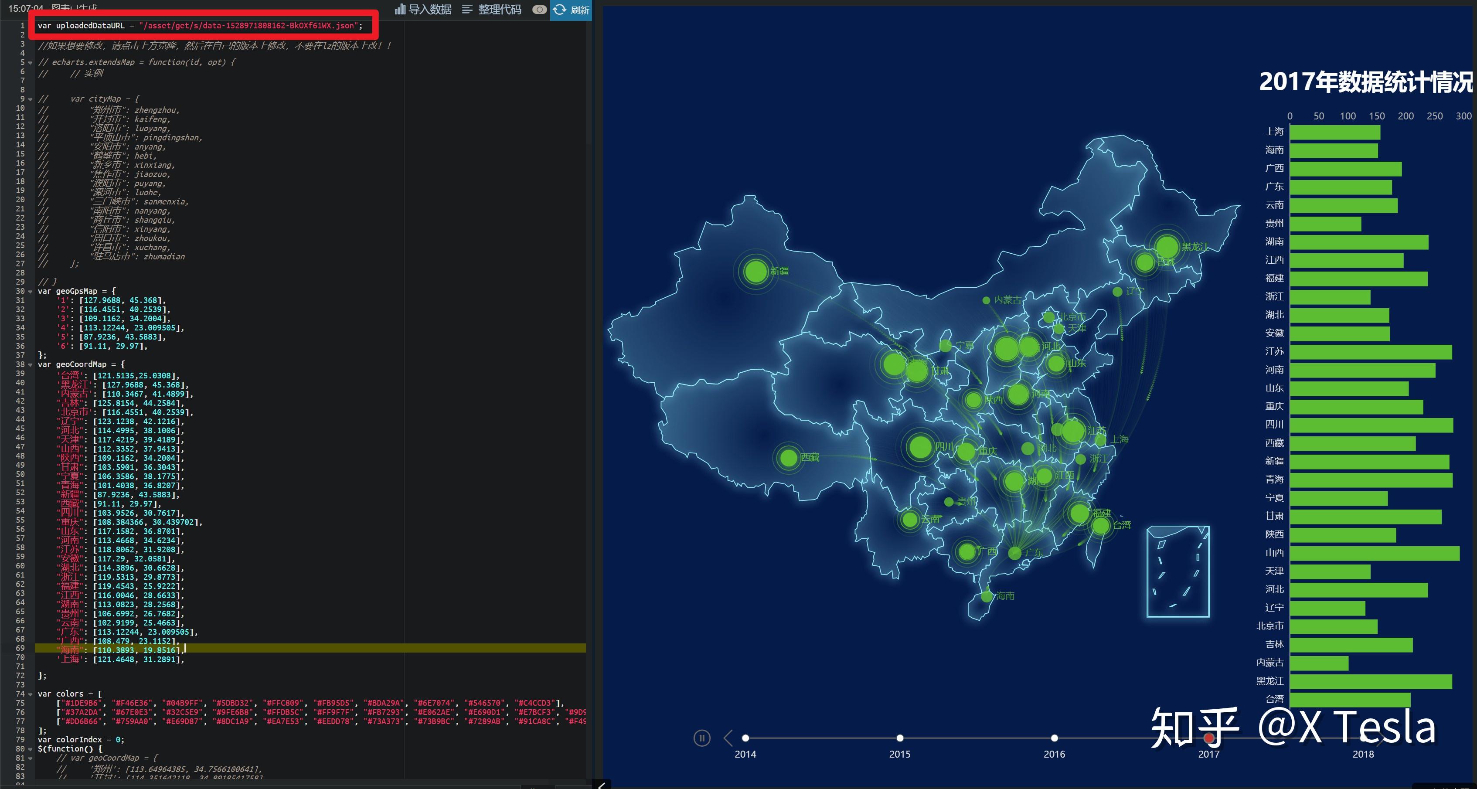Click the 福建 scatter point on the map
Image resolution: width=1477 pixels, height=789 pixels.
1080,513
